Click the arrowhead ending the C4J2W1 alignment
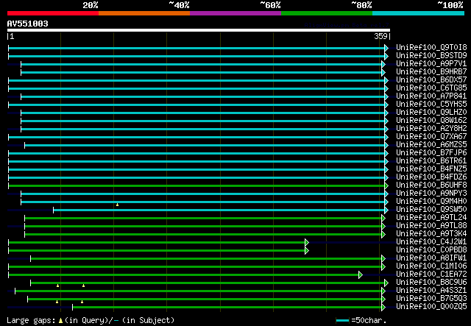471x326 pixels. [307, 242]
